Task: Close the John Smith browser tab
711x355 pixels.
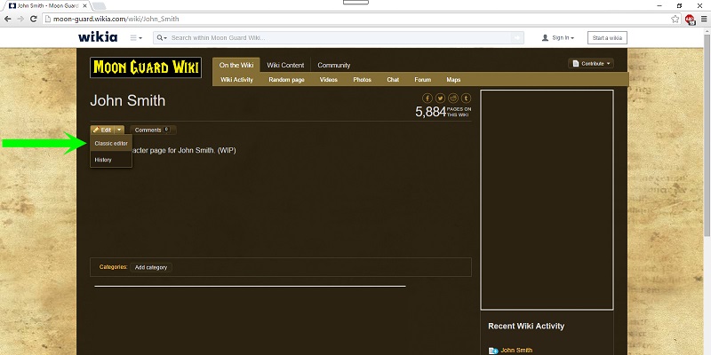Action: 84,6
